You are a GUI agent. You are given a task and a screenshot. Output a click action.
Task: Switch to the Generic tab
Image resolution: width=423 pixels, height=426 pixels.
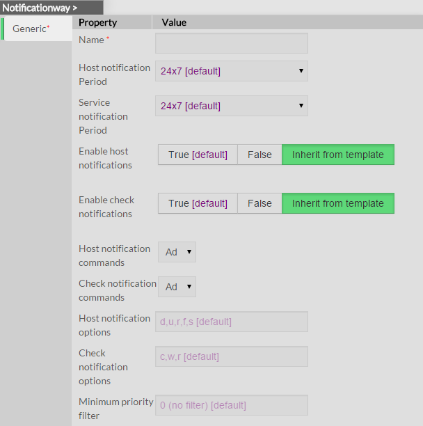click(x=31, y=29)
